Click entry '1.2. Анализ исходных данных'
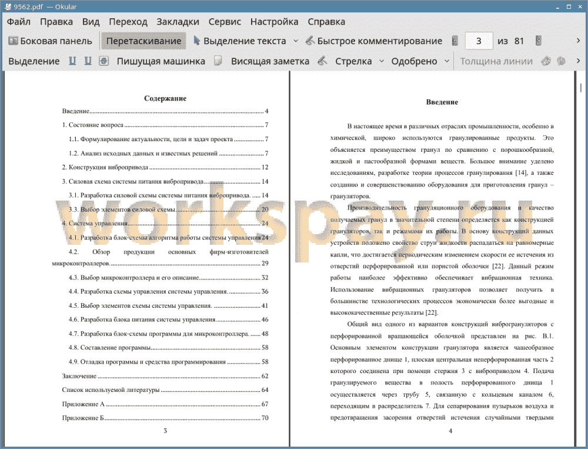 coord(168,153)
